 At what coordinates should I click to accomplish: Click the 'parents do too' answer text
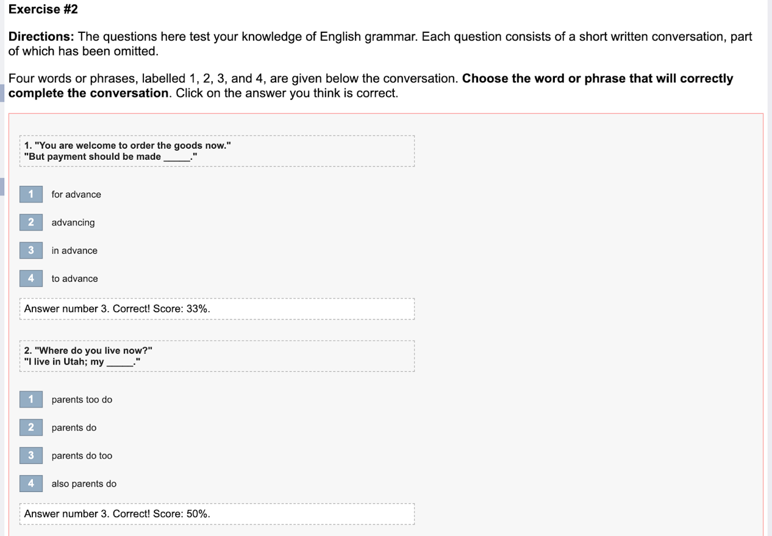tap(82, 456)
